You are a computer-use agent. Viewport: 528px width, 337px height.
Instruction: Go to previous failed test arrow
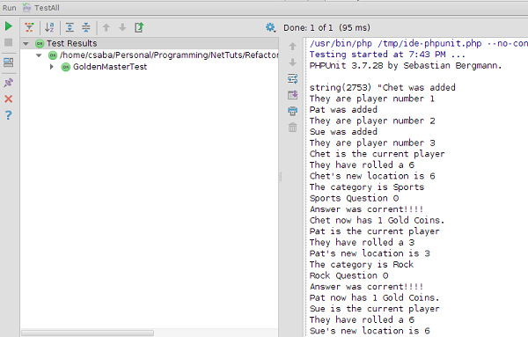106,27
